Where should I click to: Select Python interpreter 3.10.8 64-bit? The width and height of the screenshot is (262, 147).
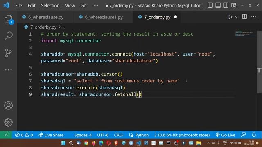(182, 135)
